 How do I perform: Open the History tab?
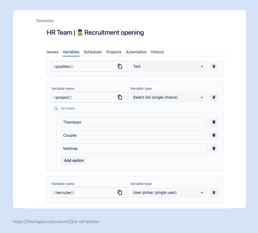(157, 52)
